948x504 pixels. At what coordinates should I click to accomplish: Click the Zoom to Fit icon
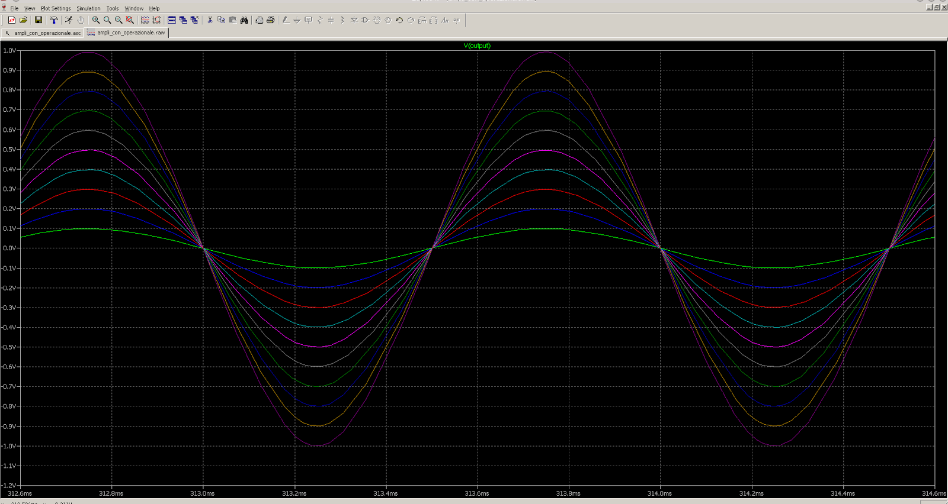pos(130,20)
